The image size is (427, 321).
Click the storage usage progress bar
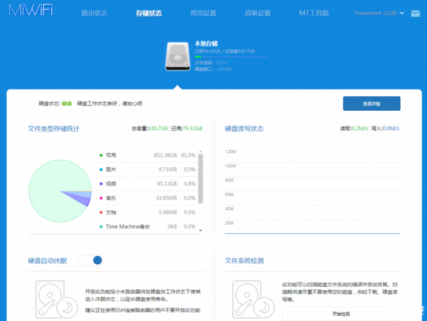(231, 57)
